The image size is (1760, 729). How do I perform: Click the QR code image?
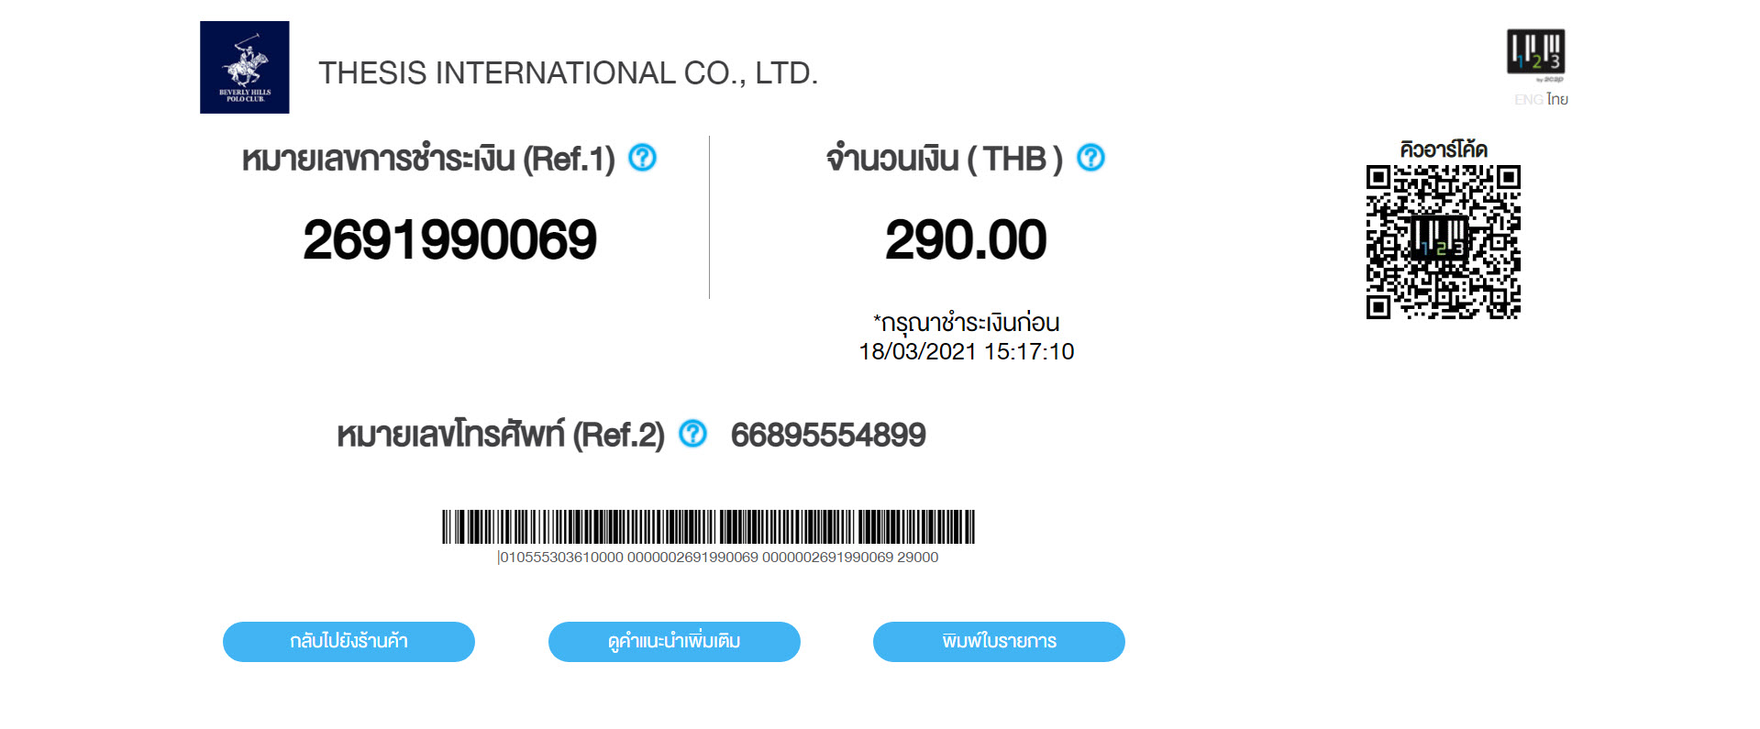[x=1443, y=242]
